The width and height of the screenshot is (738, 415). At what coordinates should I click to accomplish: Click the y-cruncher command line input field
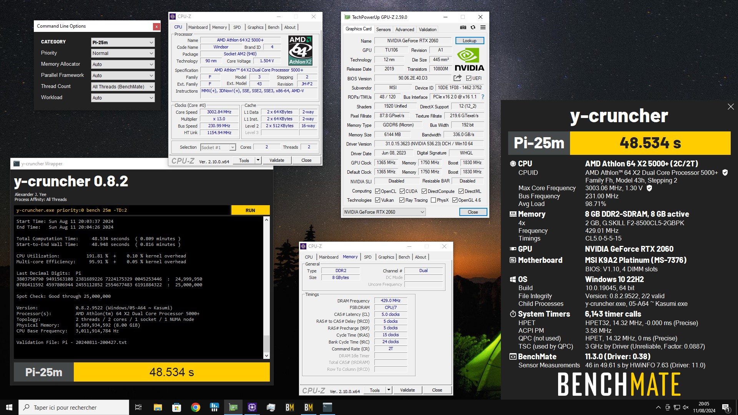(x=122, y=210)
